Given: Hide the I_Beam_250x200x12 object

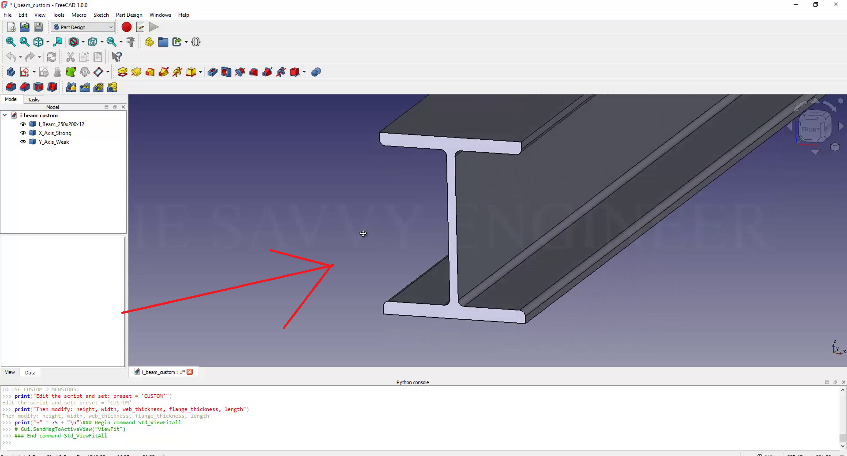Looking at the screenshot, I should [23, 124].
